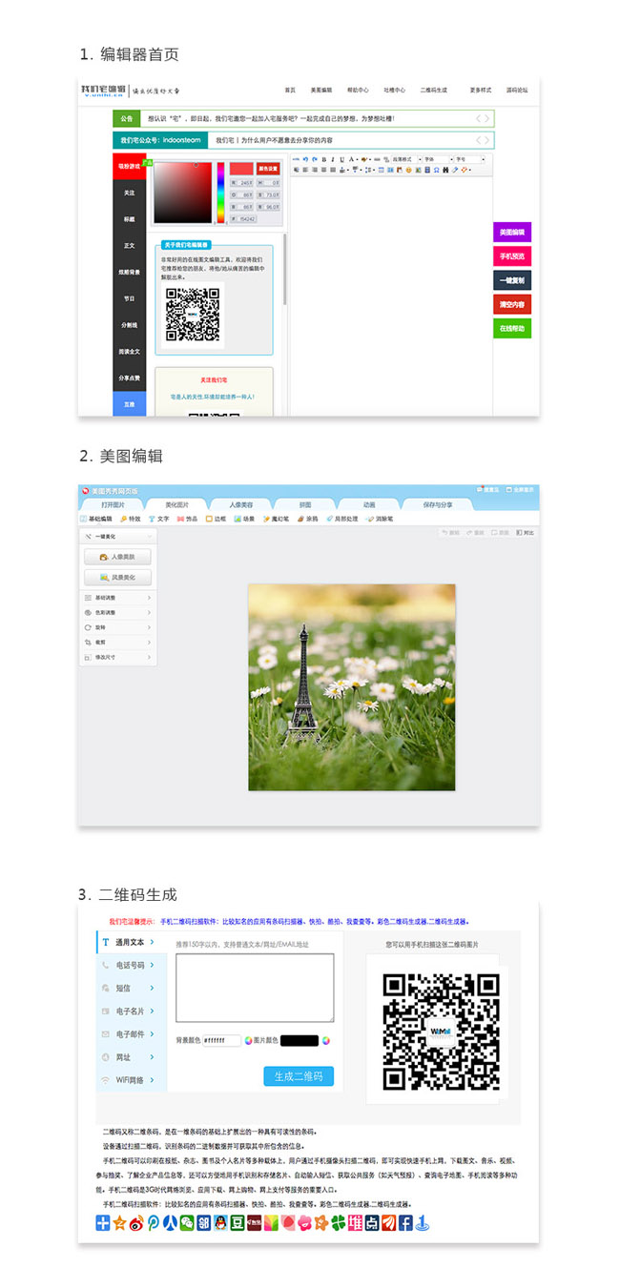620x1288 pixels.
Task: Select the 特效 effects tool
Action: [x=131, y=519]
